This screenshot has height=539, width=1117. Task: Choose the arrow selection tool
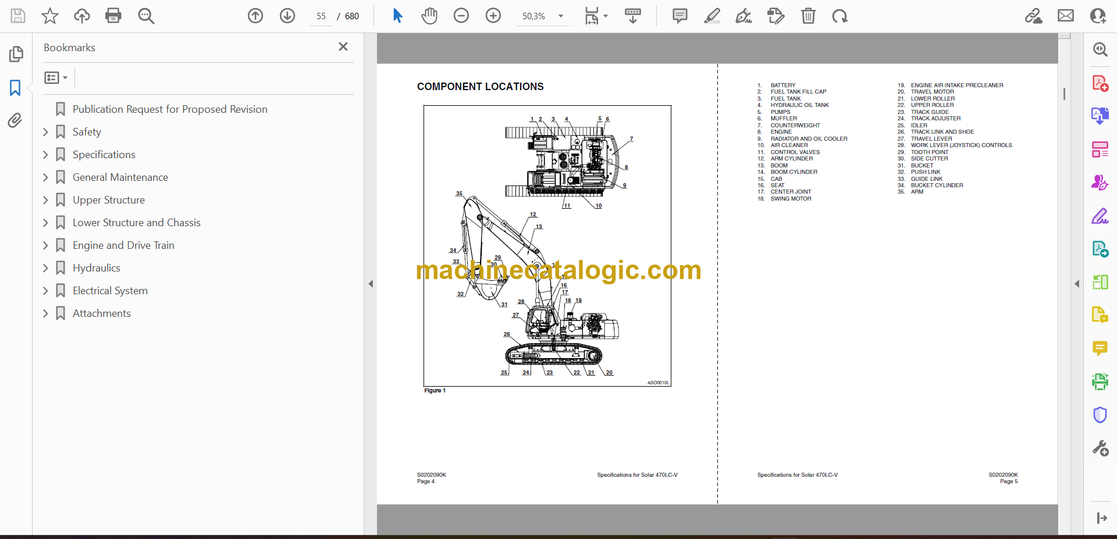pyautogui.click(x=397, y=16)
